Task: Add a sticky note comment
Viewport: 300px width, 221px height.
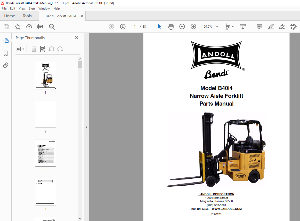Action: coord(260,27)
